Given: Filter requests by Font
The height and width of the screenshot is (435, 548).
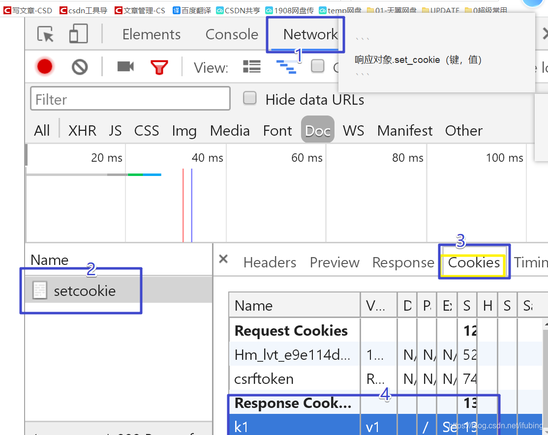Looking at the screenshot, I should tap(277, 131).
